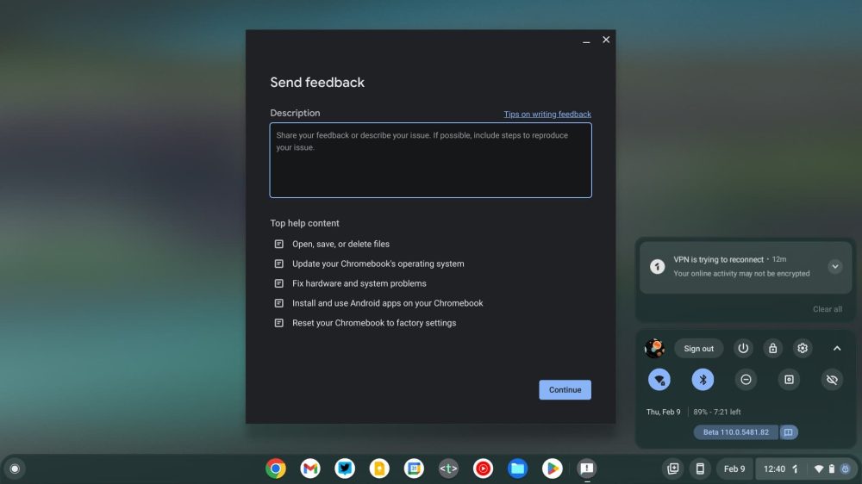Open Google Play Store from shelf
Viewport: 862px width, 484px height.
pos(552,468)
